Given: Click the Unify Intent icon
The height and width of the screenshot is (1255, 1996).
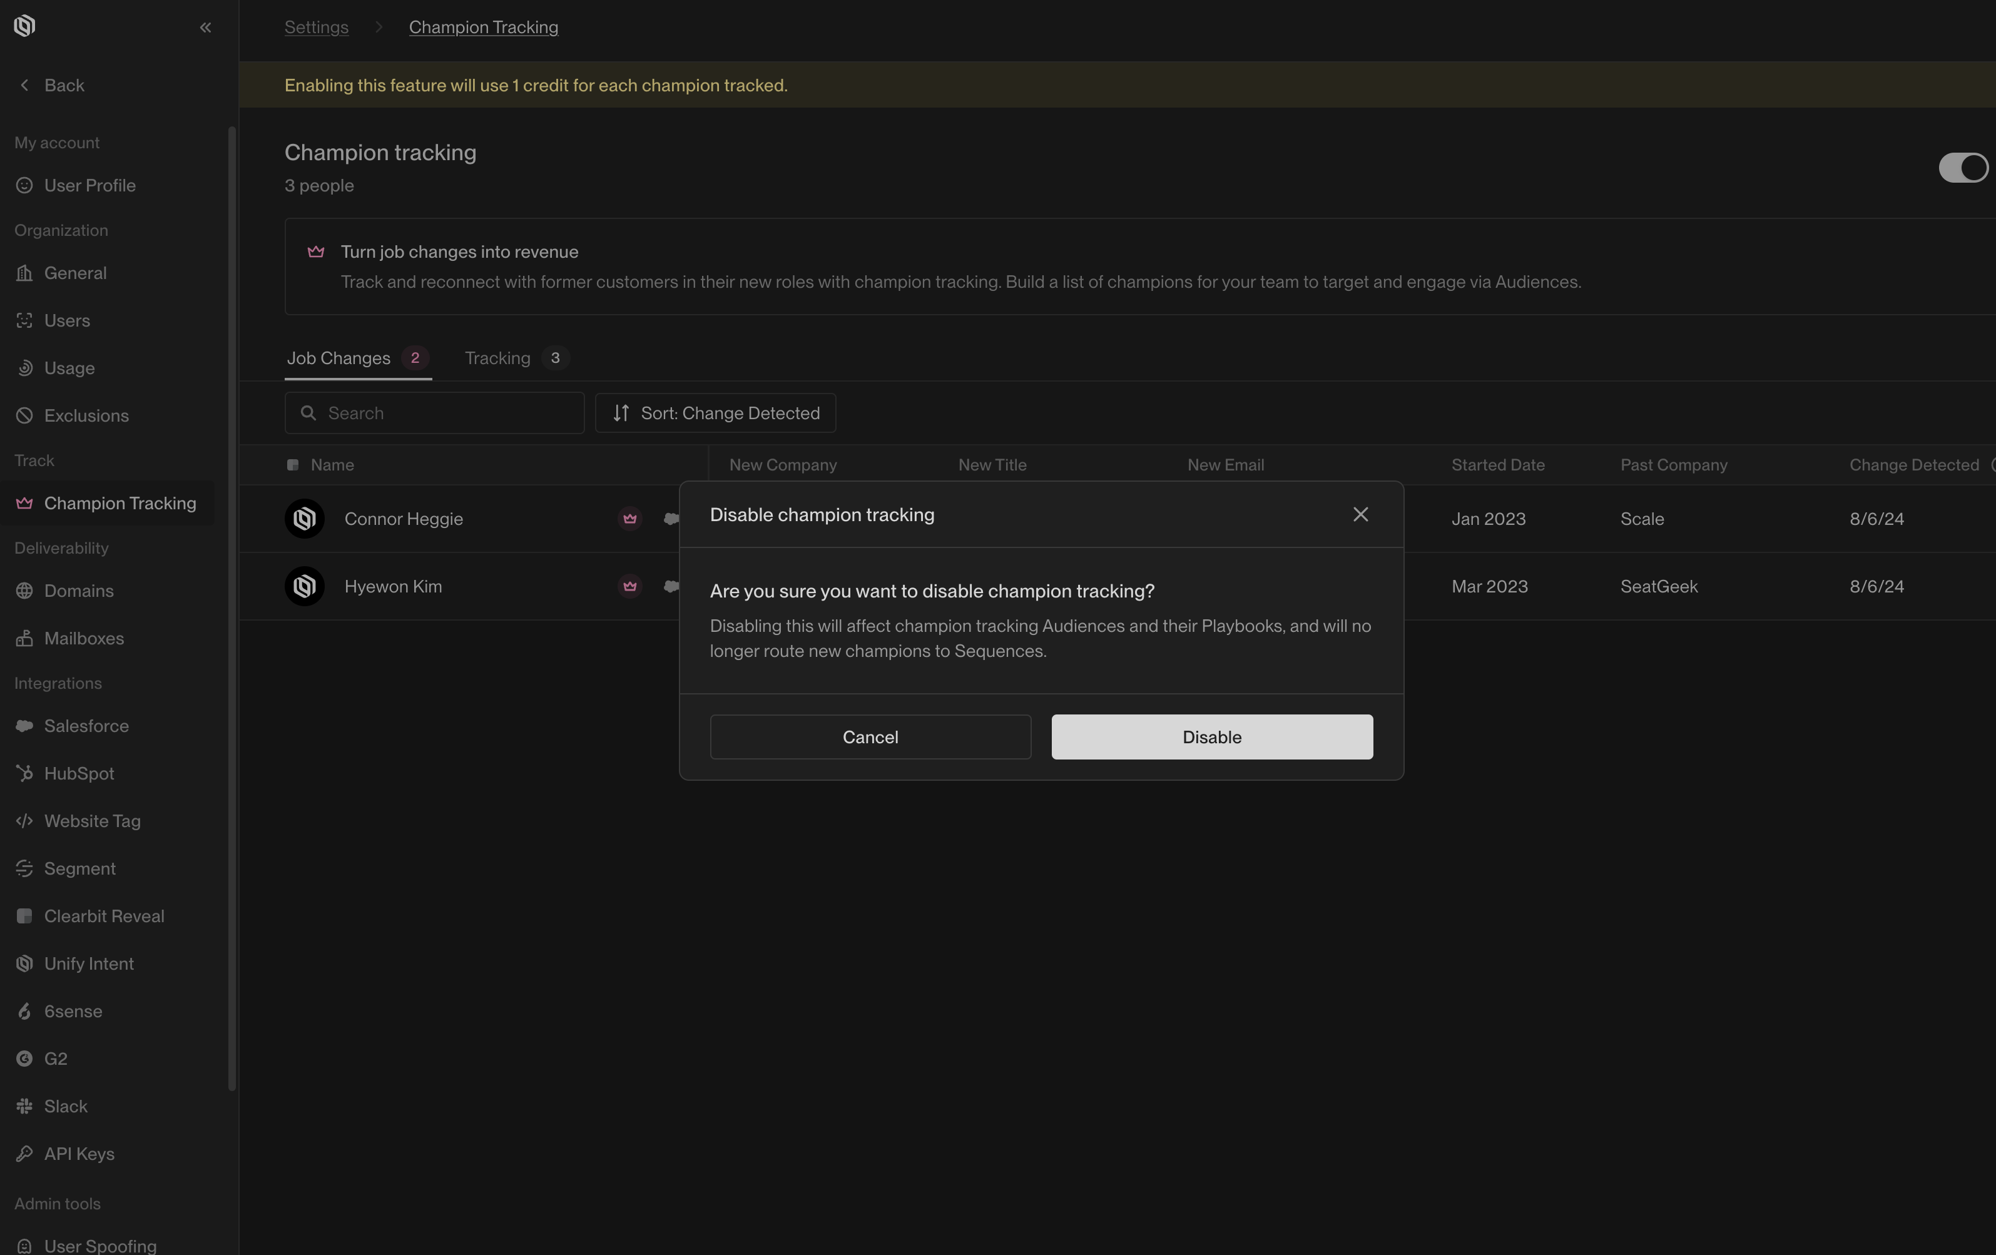Looking at the screenshot, I should 24,963.
